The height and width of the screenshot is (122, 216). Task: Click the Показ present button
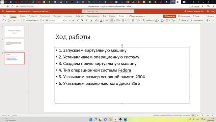click(196, 16)
